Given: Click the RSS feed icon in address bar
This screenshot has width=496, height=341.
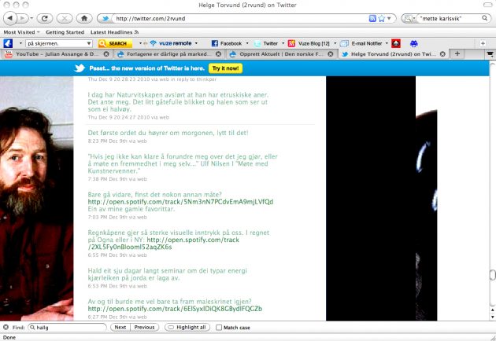Looking at the screenshot, I should pos(372,18).
